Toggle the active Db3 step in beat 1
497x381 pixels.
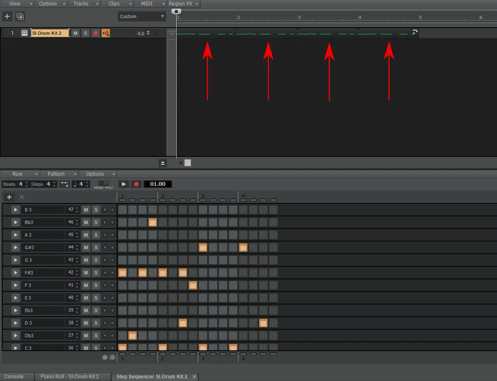tap(132, 336)
